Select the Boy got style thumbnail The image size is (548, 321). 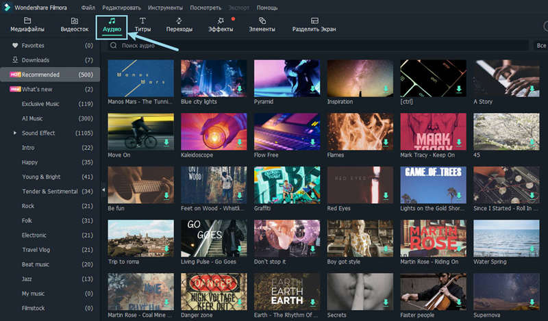[360, 238]
